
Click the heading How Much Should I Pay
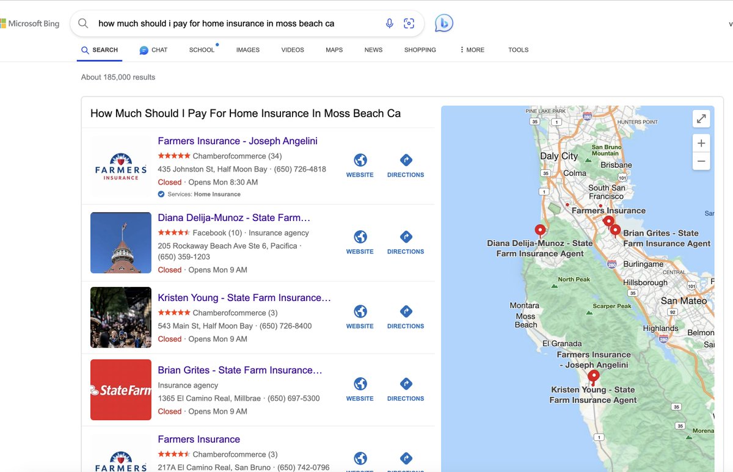(x=246, y=114)
